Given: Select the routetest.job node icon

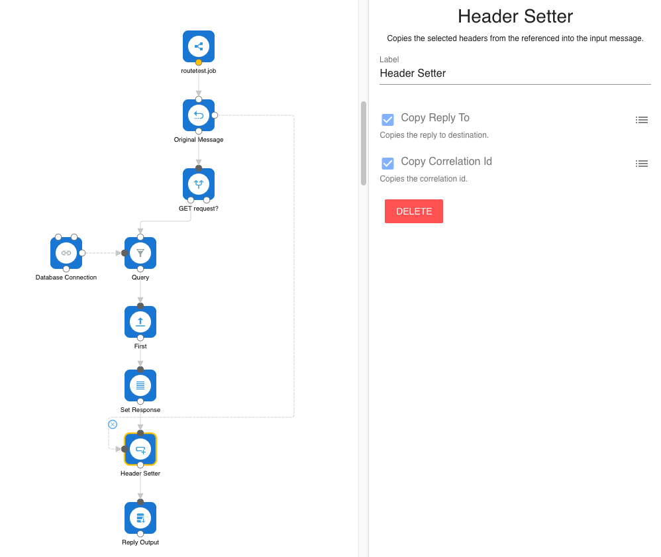Looking at the screenshot, I should (199, 46).
